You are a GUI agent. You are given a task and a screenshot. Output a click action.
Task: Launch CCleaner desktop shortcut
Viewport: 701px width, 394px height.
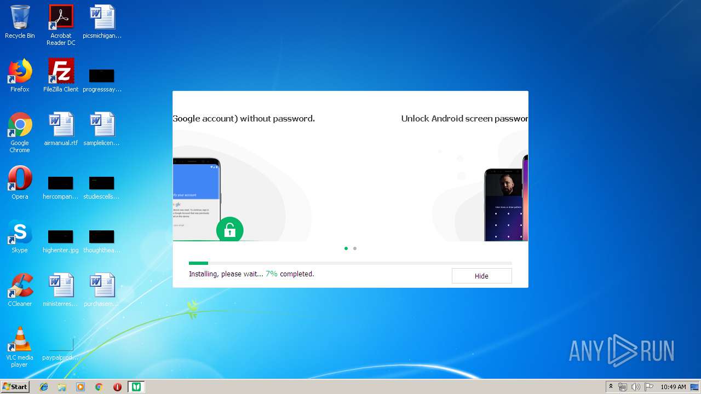point(20,290)
